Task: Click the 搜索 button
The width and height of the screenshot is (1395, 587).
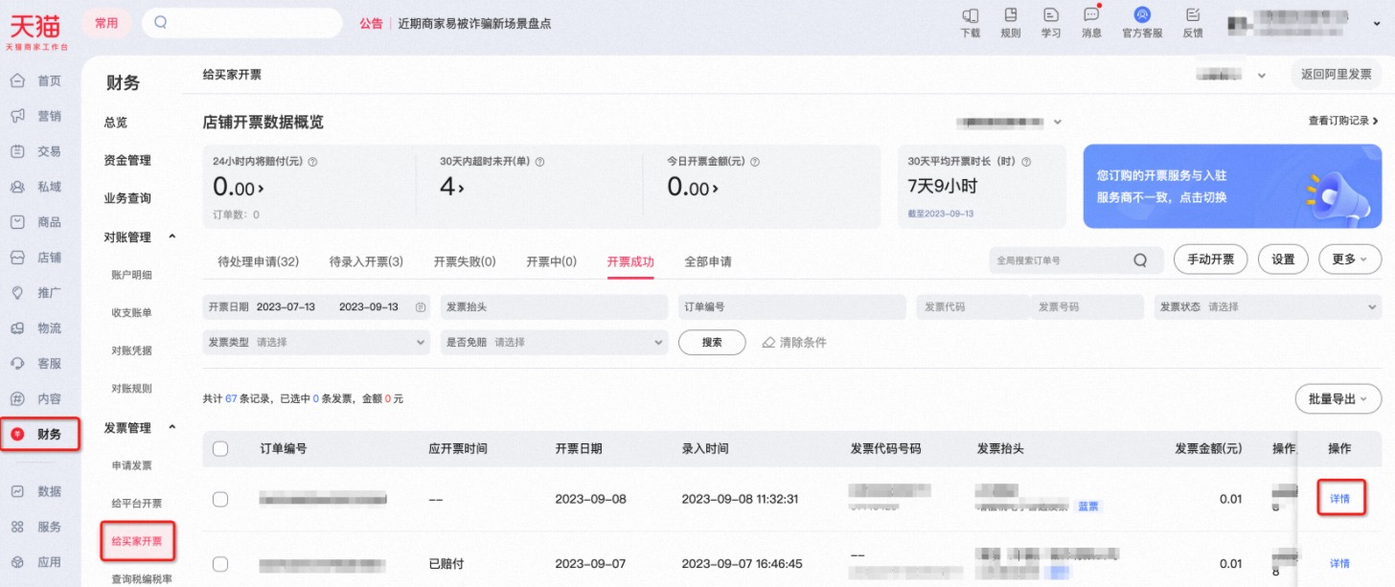Action: click(712, 342)
